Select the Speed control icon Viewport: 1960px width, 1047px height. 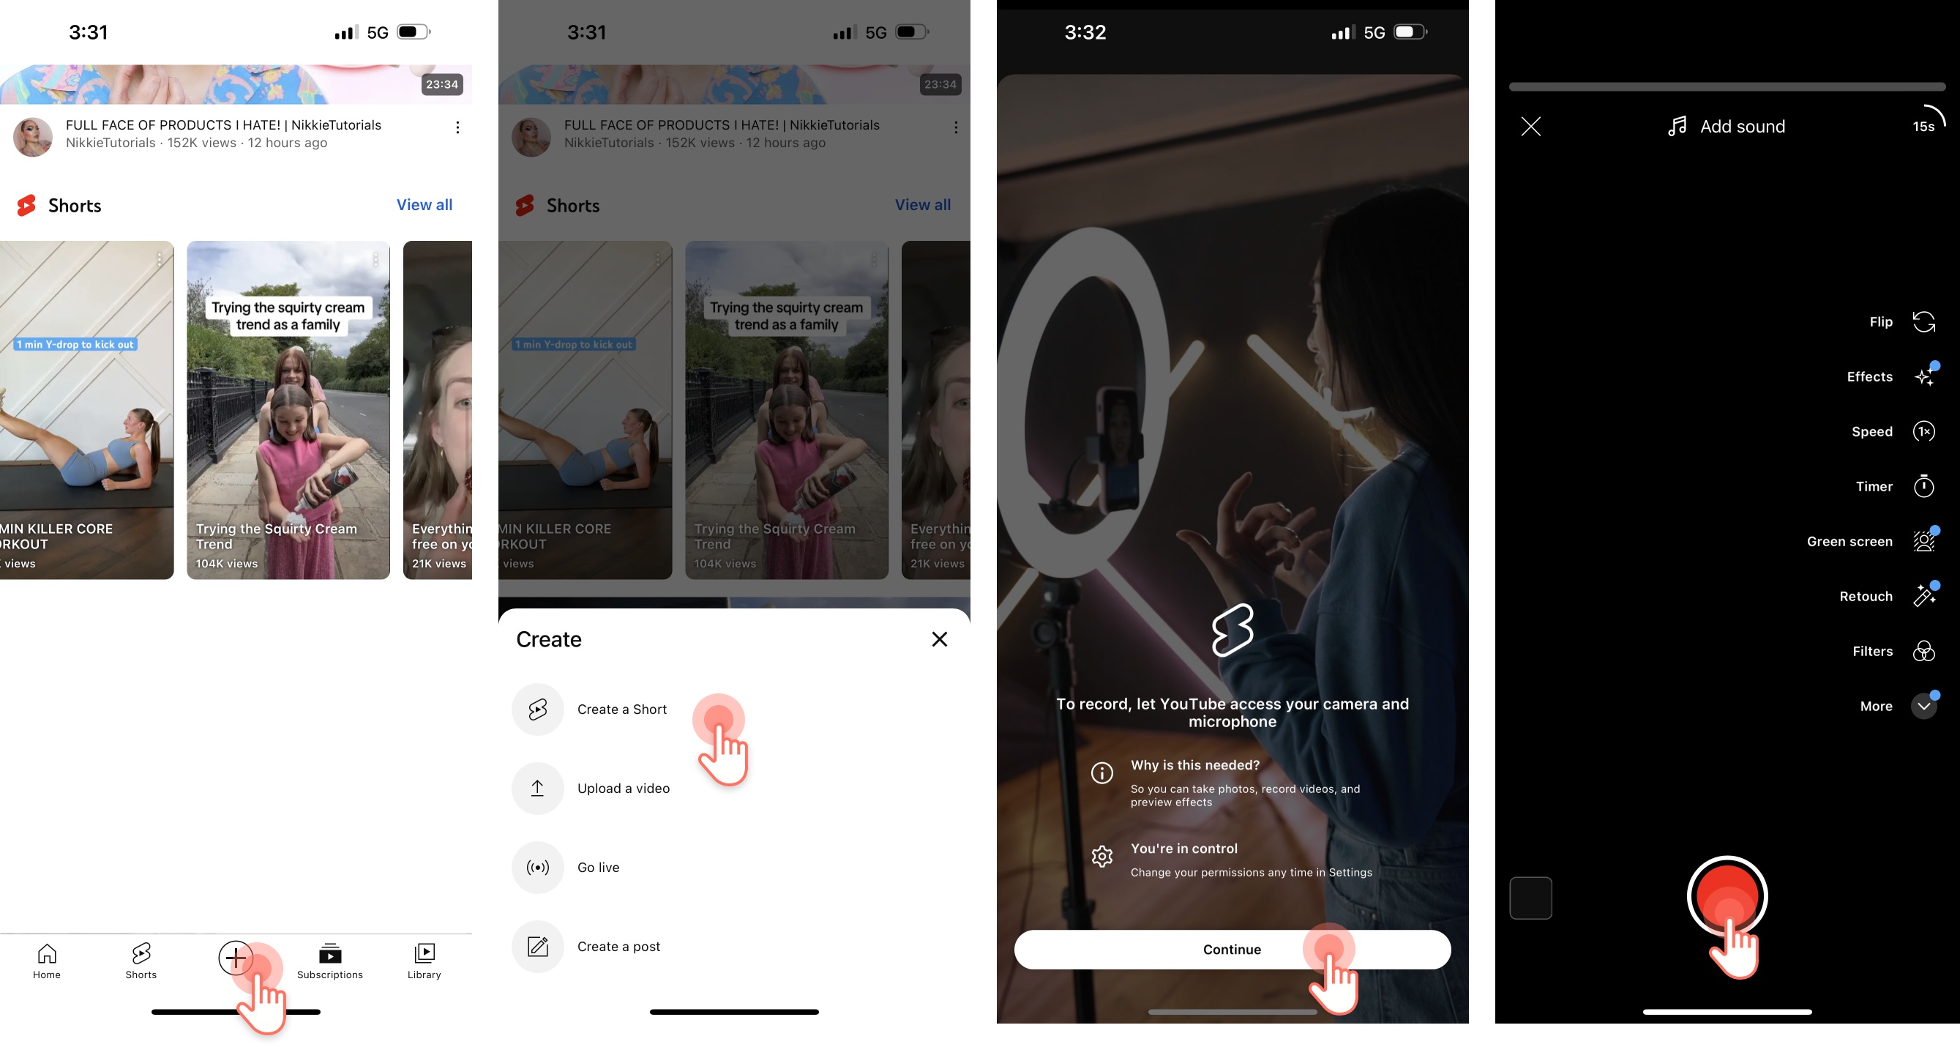point(1923,431)
